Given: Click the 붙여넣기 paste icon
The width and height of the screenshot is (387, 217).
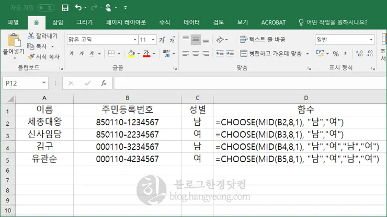Looking at the screenshot, I should (14, 40).
